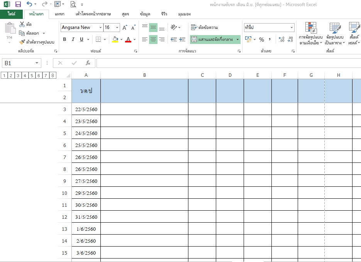The width and height of the screenshot is (361, 262).
Task: Switch to the Page Layout tab
Action: pyautogui.click(x=93, y=14)
